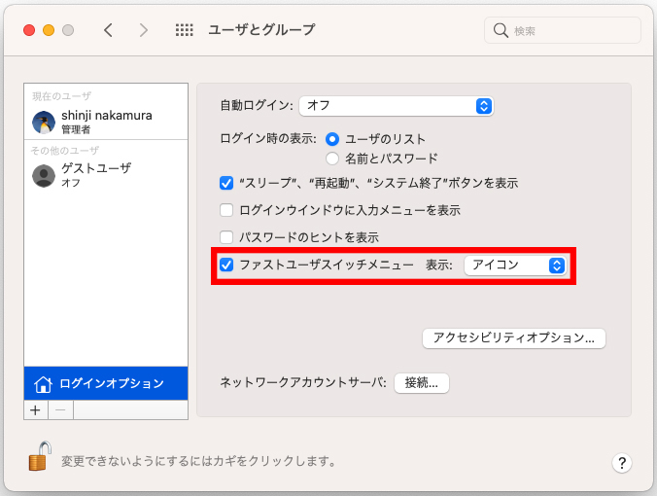Click the guest user silhouette avatar
Image resolution: width=657 pixels, height=496 pixels.
point(44,176)
